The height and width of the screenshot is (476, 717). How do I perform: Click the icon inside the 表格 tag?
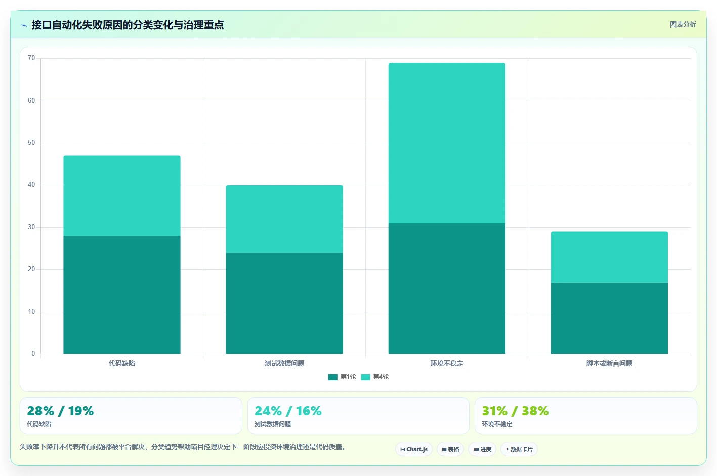[444, 450]
